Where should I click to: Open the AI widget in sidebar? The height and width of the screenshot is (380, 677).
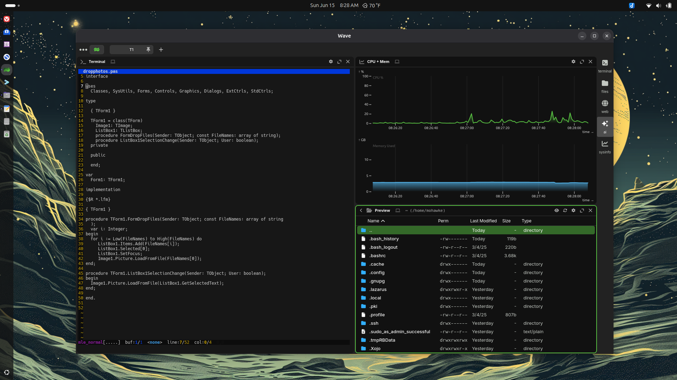click(605, 126)
